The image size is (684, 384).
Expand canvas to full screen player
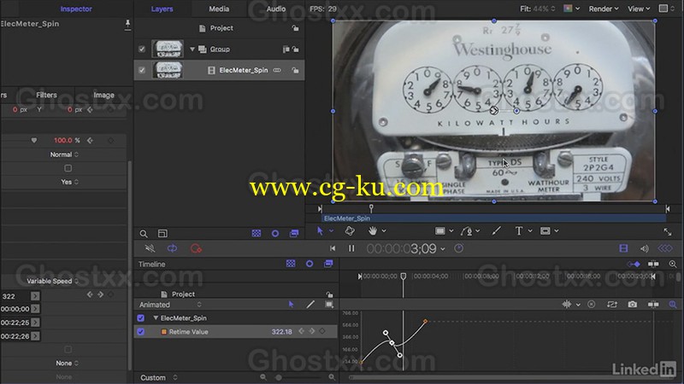(x=668, y=232)
